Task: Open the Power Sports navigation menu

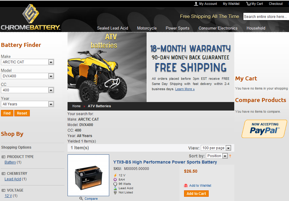Action: point(177,28)
